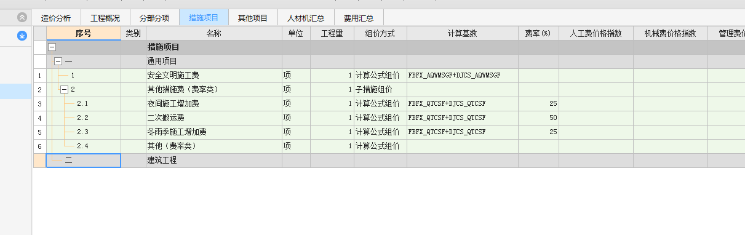
Task: Click the blue download arrow icon
Action: click(22, 36)
